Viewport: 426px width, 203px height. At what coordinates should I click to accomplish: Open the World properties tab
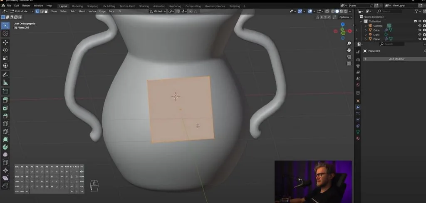click(x=358, y=85)
